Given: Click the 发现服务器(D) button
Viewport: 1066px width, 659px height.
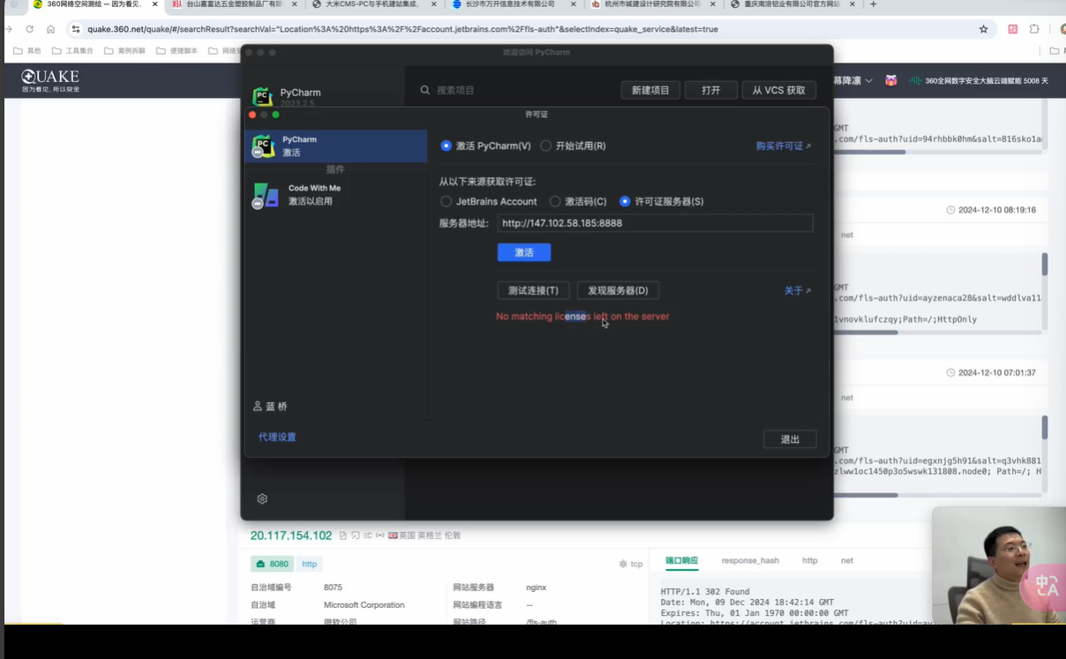Looking at the screenshot, I should pos(618,291).
